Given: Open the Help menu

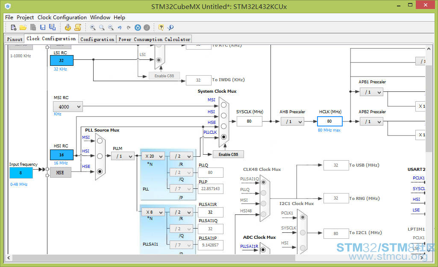Looking at the screenshot, I should tap(119, 18).
